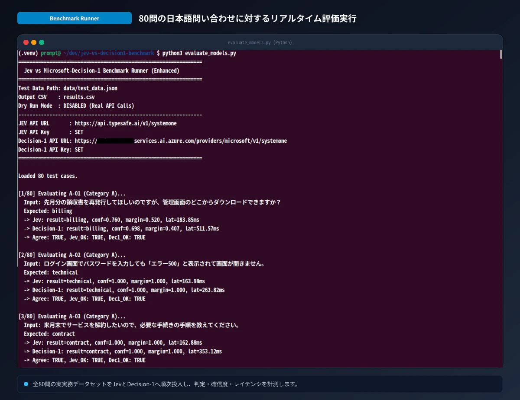This screenshot has width=520, height=400.
Task: Click the Expected: technical line
Action: point(51,272)
